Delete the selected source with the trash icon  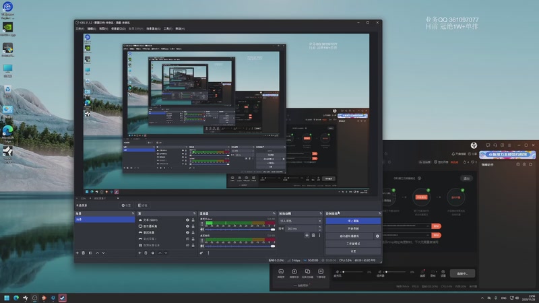tap(146, 253)
